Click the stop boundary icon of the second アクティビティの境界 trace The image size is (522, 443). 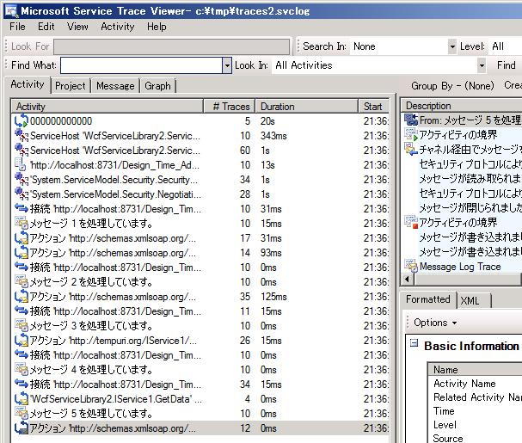(411, 222)
